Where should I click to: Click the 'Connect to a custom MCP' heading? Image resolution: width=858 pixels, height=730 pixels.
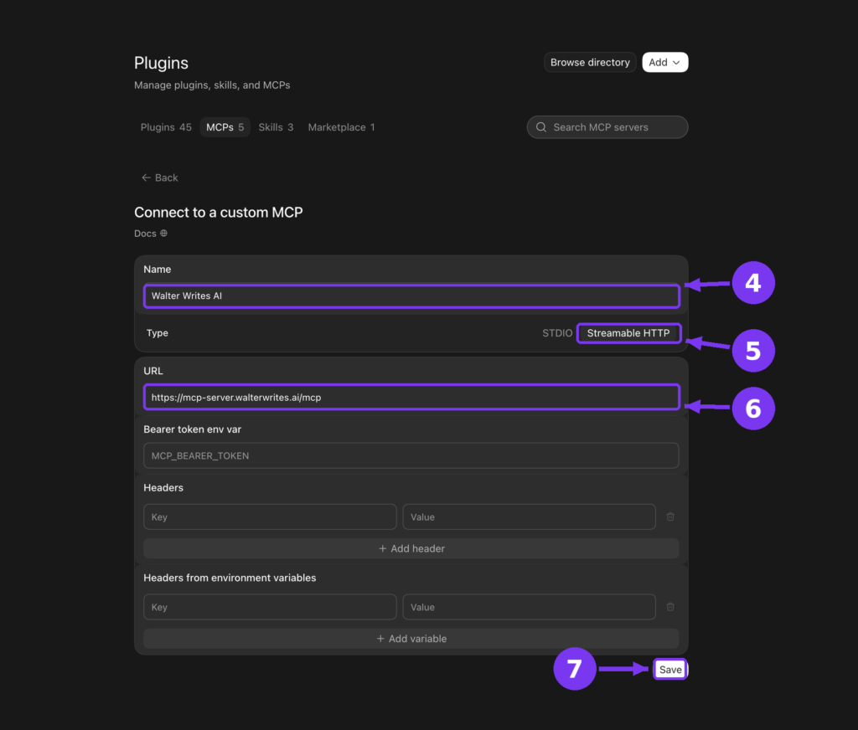click(x=219, y=212)
